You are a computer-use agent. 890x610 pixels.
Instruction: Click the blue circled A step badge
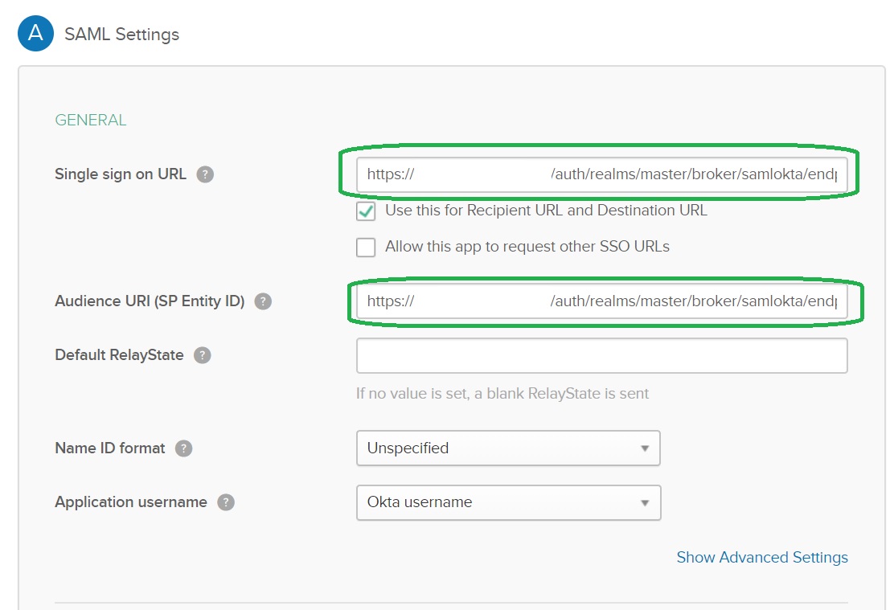coord(35,34)
